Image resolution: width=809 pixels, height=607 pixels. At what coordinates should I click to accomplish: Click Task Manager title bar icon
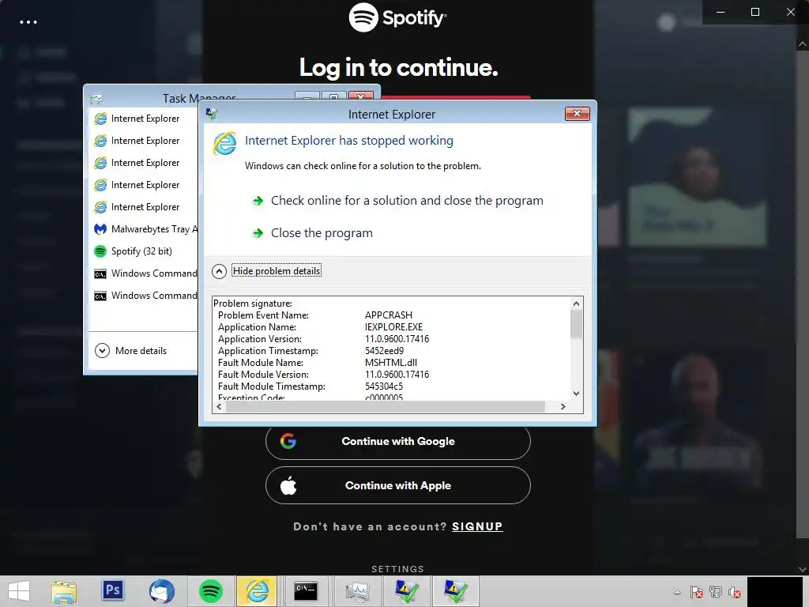point(96,99)
